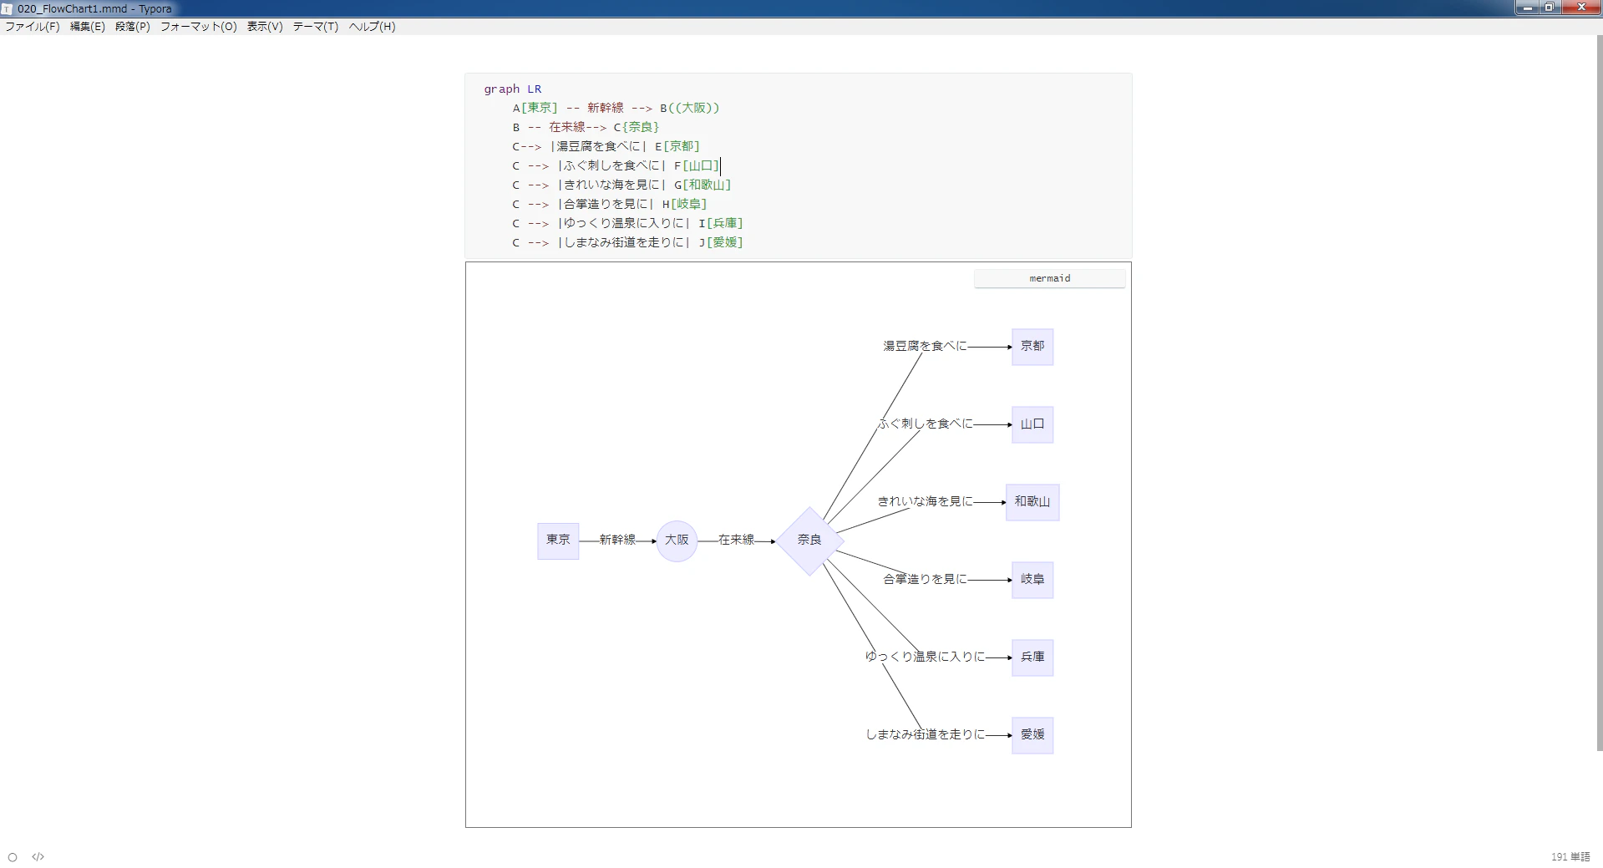
Task: Click edge label ゆっくり温泉に入りに
Action: pyautogui.click(x=926, y=657)
